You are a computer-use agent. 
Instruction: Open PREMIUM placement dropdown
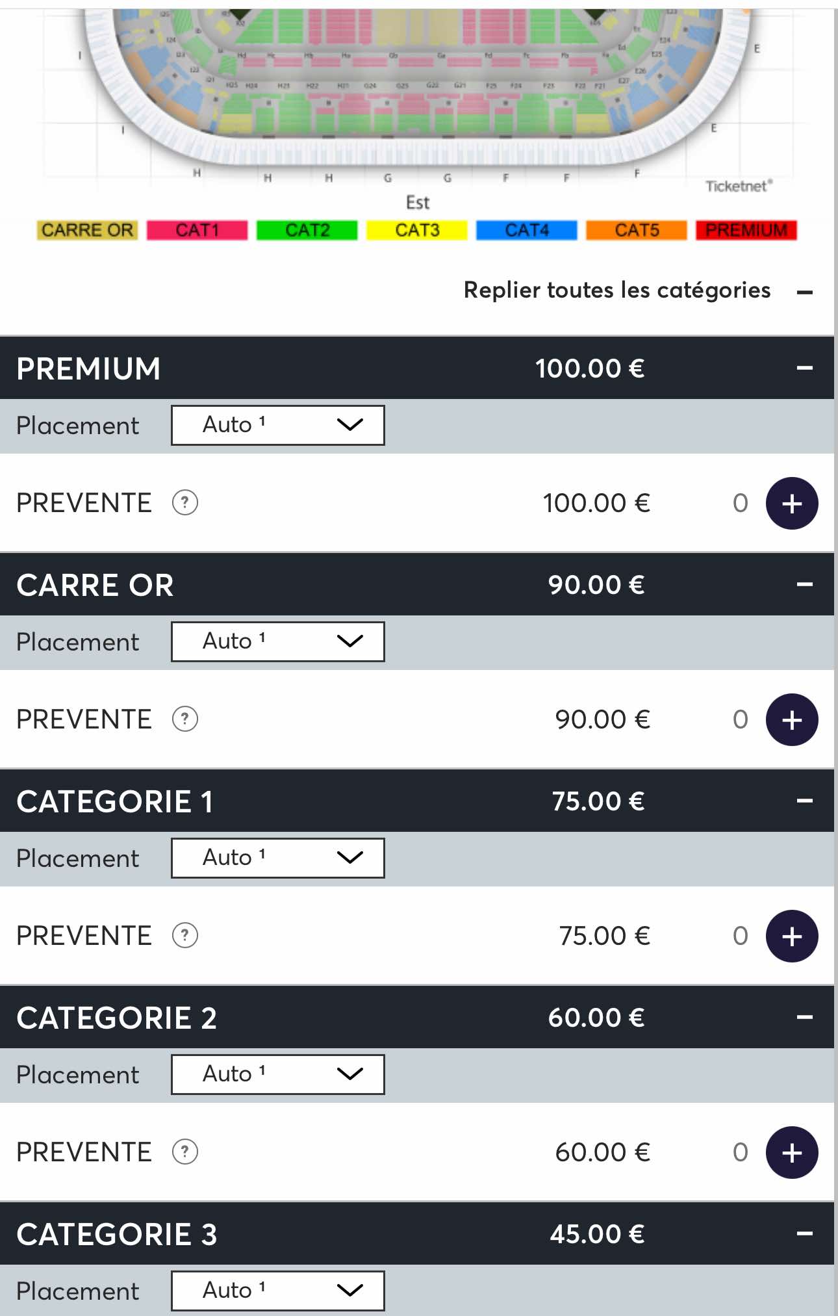(278, 425)
